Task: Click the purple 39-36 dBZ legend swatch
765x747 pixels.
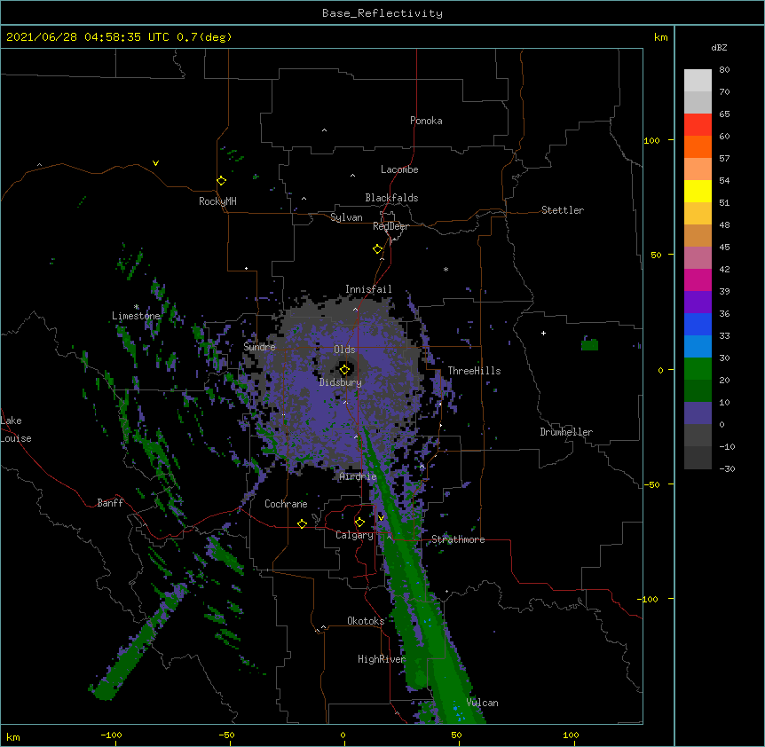Action: pyautogui.click(x=698, y=303)
